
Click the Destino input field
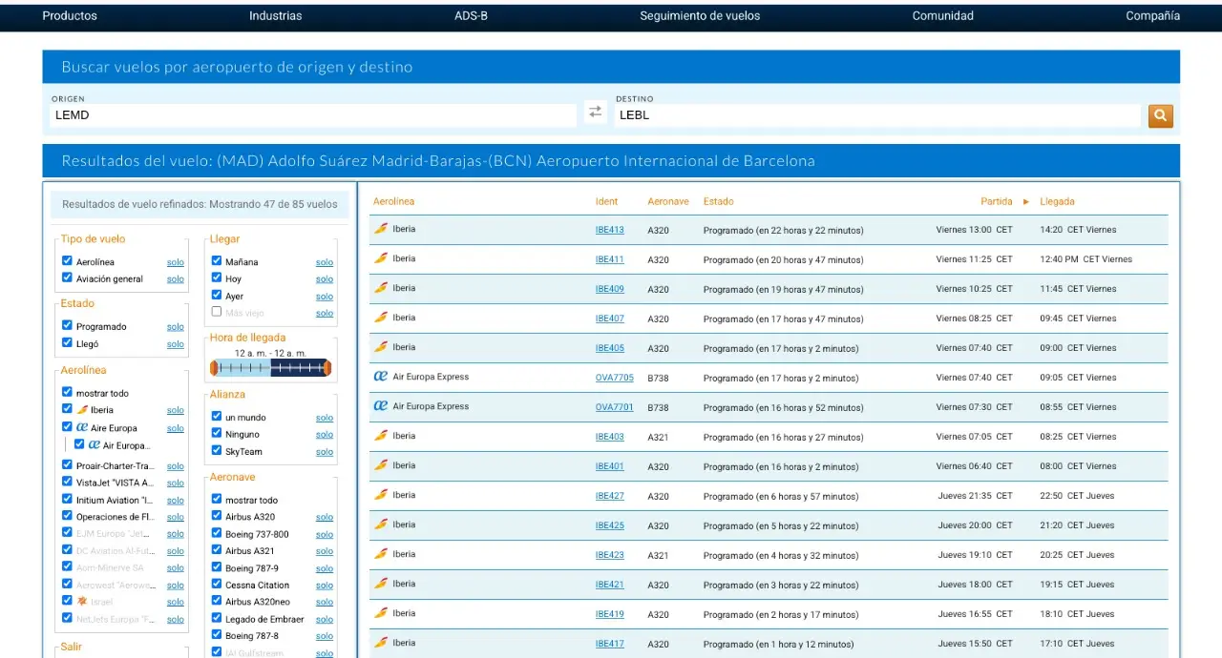point(877,115)
